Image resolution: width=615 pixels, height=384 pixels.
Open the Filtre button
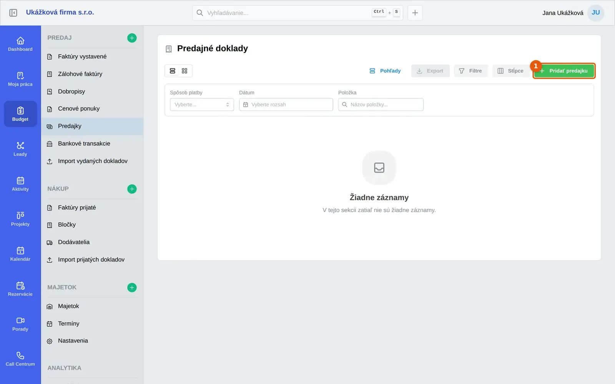coord(470,71)
